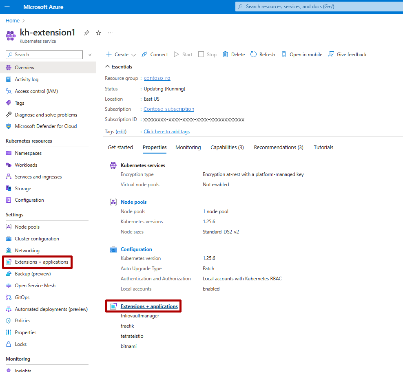403x372 pixels.
Task: Open the Capabilities tab
Action: point(227,147)
